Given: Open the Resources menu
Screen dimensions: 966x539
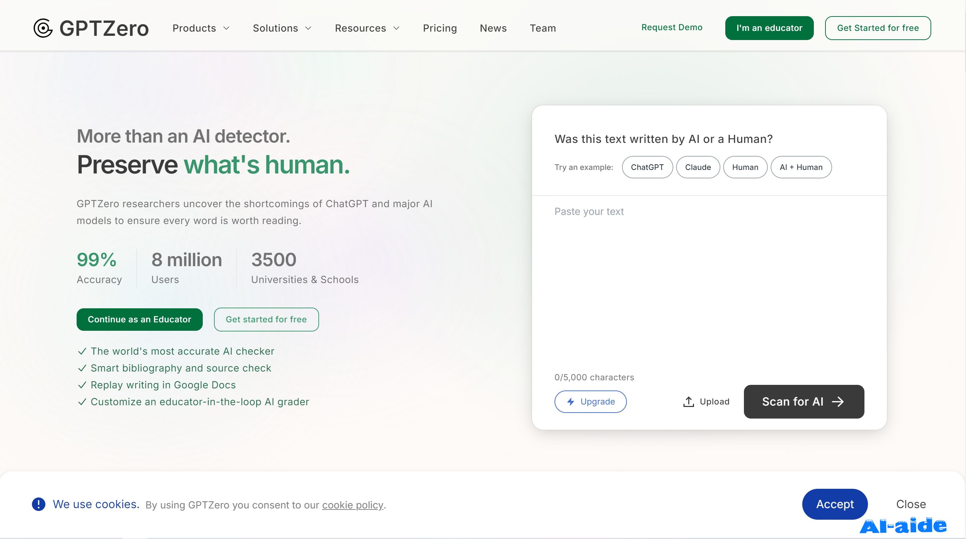Looking at the screenshot, I should 368,28.
